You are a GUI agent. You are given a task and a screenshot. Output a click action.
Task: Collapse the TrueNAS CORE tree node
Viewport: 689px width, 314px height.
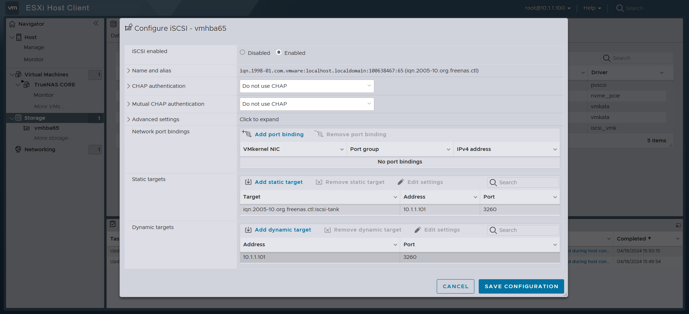(18, 85)
